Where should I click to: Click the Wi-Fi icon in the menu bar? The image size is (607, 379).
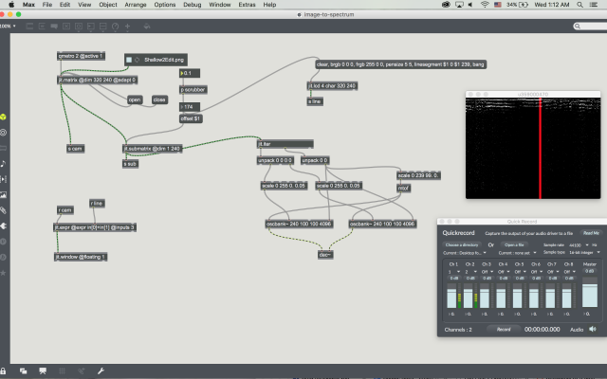(x=485, y=5)
